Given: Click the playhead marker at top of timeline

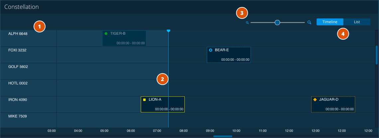Looking at the screenshot, I should [x=169, y=31].
